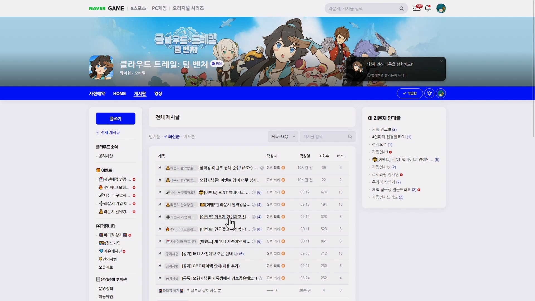Image resolution: width=535 pixels, height=301 pixels.
Task: Open the 오류제보 board
Action: pyautogui.click(x=106, y=268)
